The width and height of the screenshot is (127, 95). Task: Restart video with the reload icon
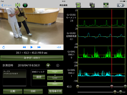[4, 47]
